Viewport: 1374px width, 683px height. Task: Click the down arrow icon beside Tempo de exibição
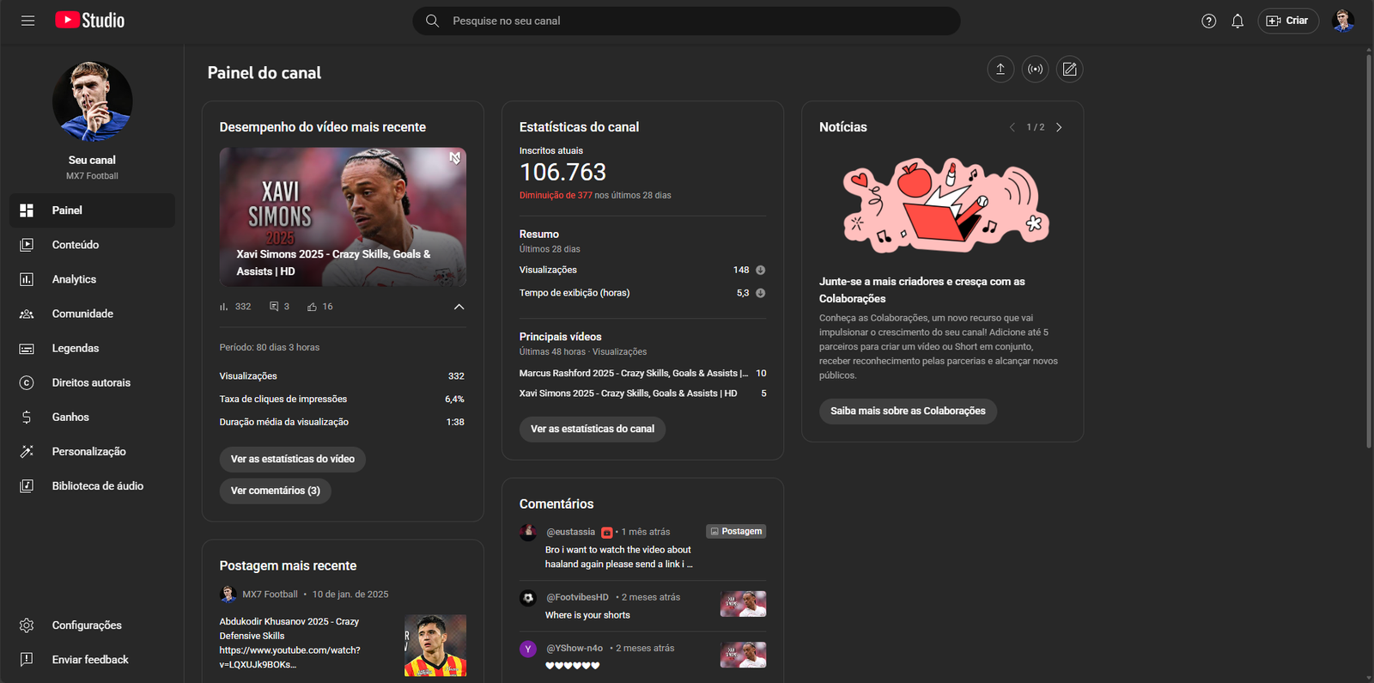[x=760, y=293]
